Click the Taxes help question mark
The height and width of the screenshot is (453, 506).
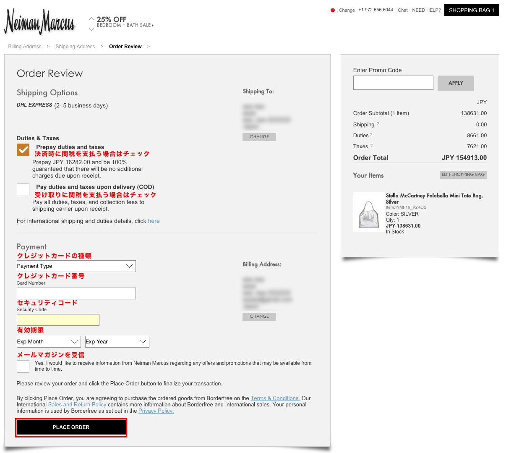(371, 146)
